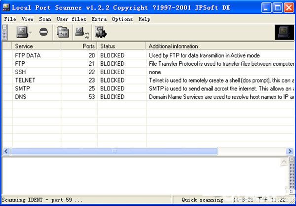Viewport: 296px width, 206px height.
Task: Click the horizontal scrollbar thumb
Action: coord(114,151)
